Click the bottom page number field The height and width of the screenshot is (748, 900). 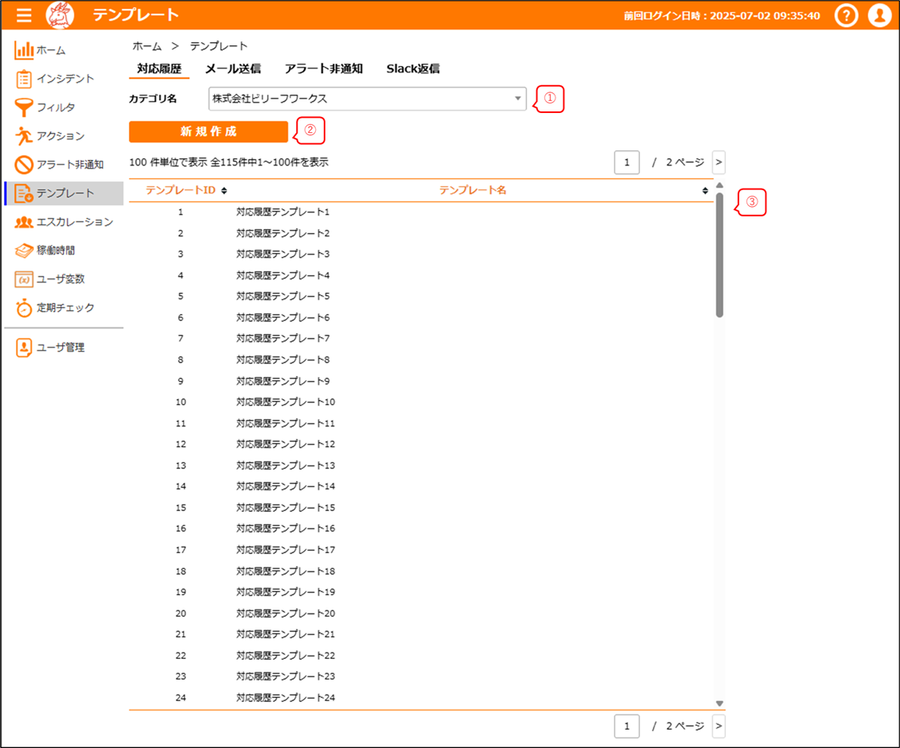pos(627,727)
